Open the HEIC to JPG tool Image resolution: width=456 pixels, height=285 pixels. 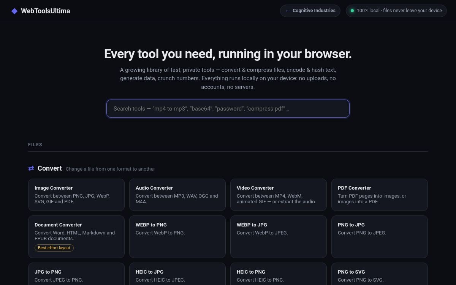coord(177,274)
